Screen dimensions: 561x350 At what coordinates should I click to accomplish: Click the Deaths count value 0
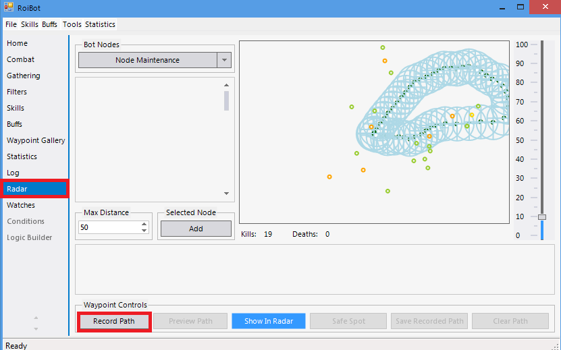pyautogui.click(x=327, y=234)
